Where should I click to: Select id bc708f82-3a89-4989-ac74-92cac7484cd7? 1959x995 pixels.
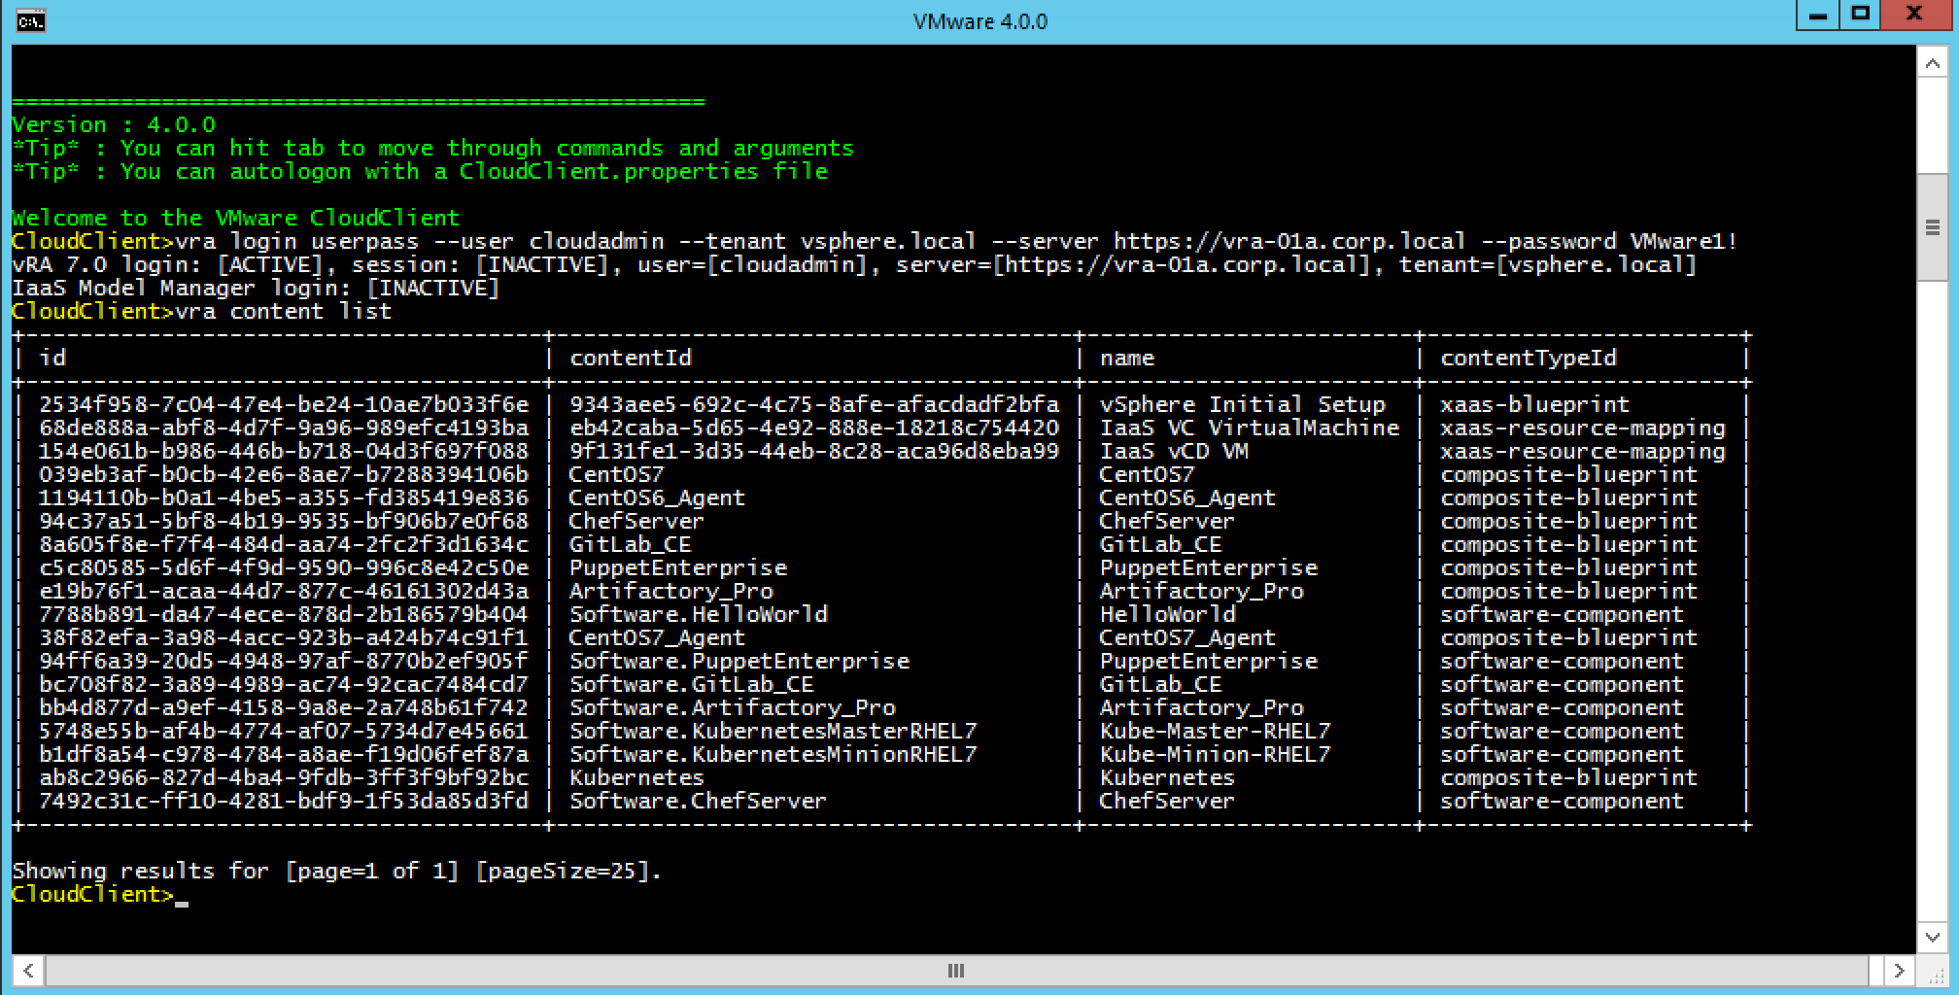(284, 684)
